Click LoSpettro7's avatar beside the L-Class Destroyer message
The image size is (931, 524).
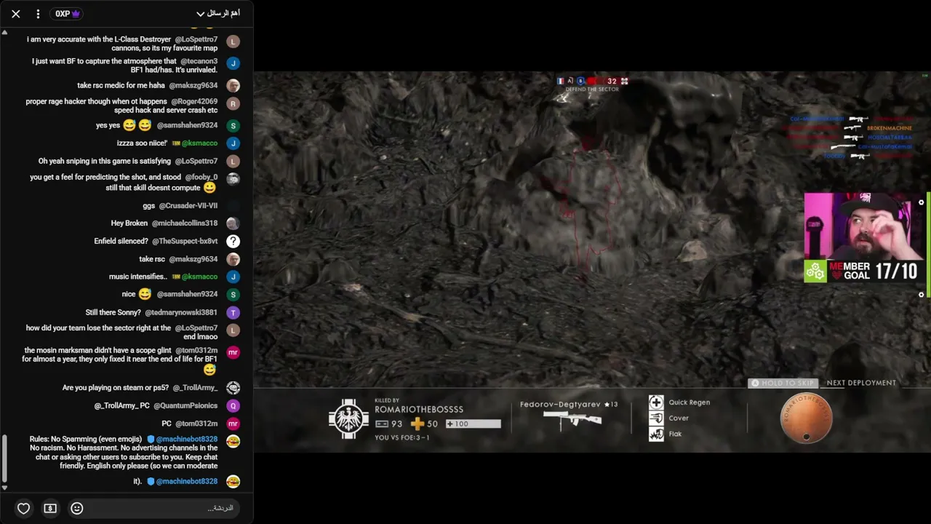coord(233,42)
